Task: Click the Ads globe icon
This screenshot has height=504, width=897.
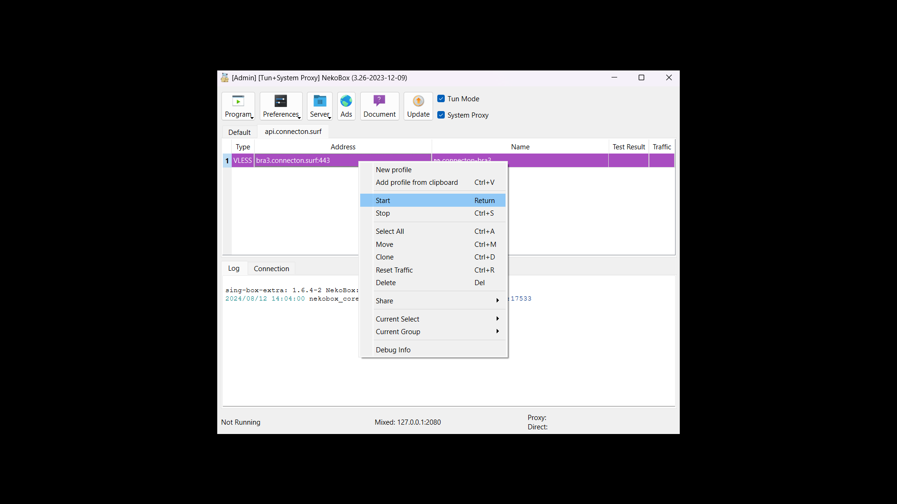Action: point(346,101)
